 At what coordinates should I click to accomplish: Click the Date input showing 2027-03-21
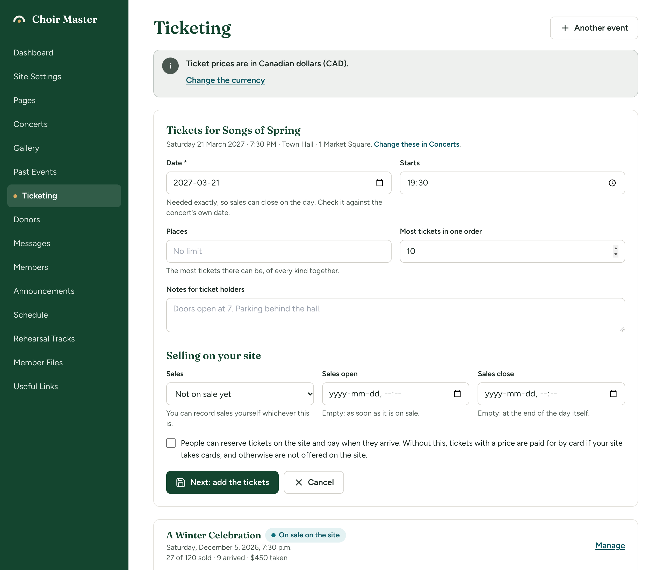pyautogui.click(x=279, y=183)
